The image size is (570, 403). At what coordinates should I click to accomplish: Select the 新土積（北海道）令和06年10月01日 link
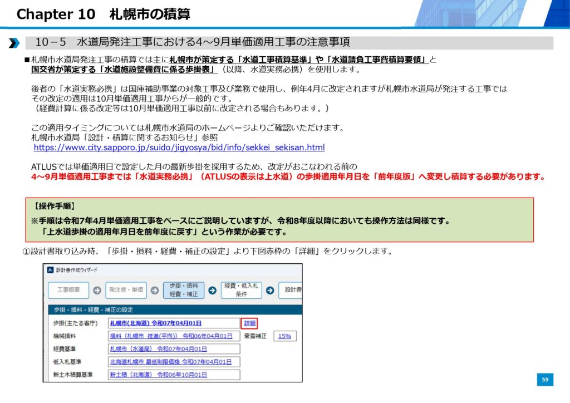(x=158, y=375)
